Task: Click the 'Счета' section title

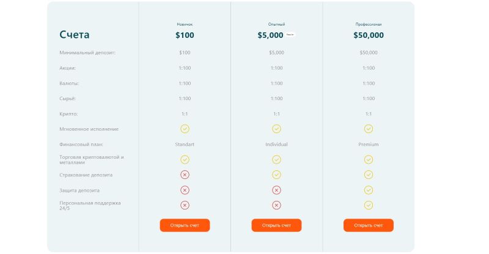Action: (75, 35)
